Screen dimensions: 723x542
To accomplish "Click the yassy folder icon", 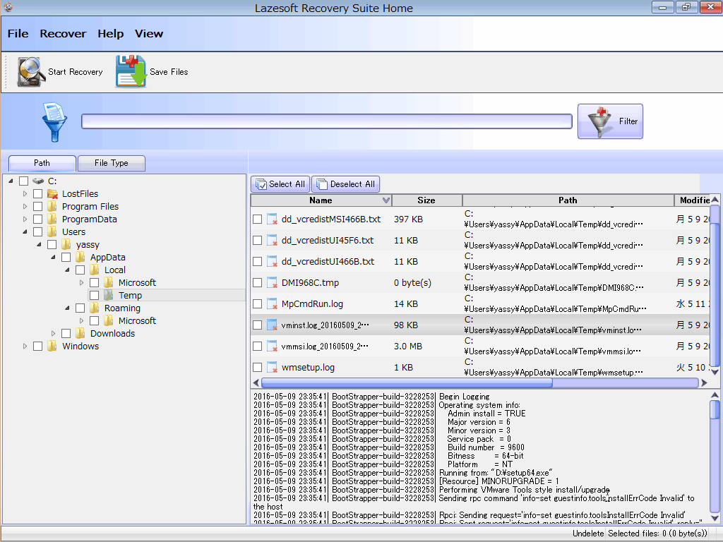I will (66, 245).
